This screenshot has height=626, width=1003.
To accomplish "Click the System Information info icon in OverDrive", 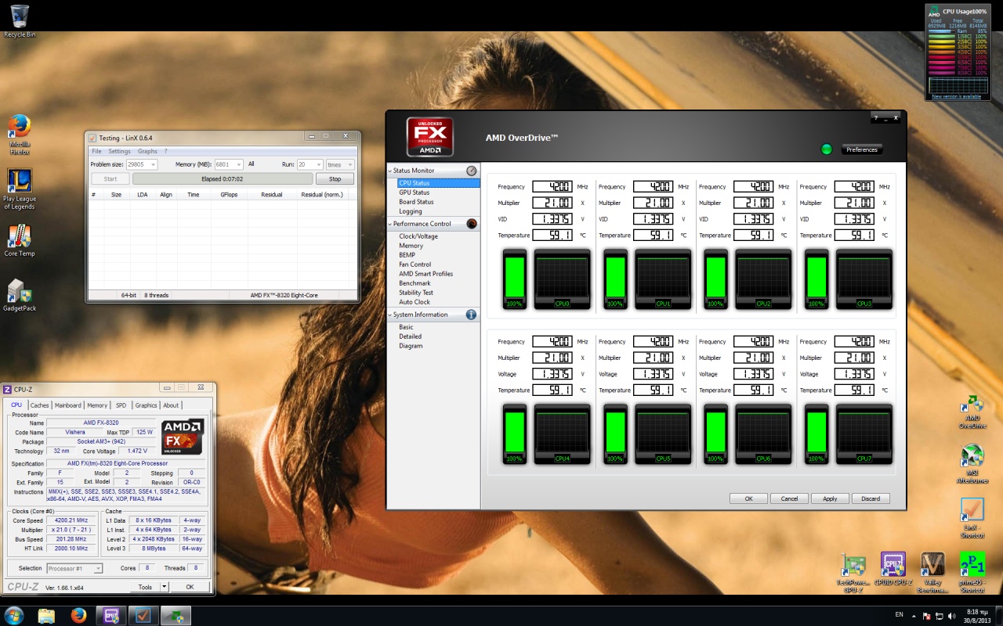I will [x=471, y=315].
